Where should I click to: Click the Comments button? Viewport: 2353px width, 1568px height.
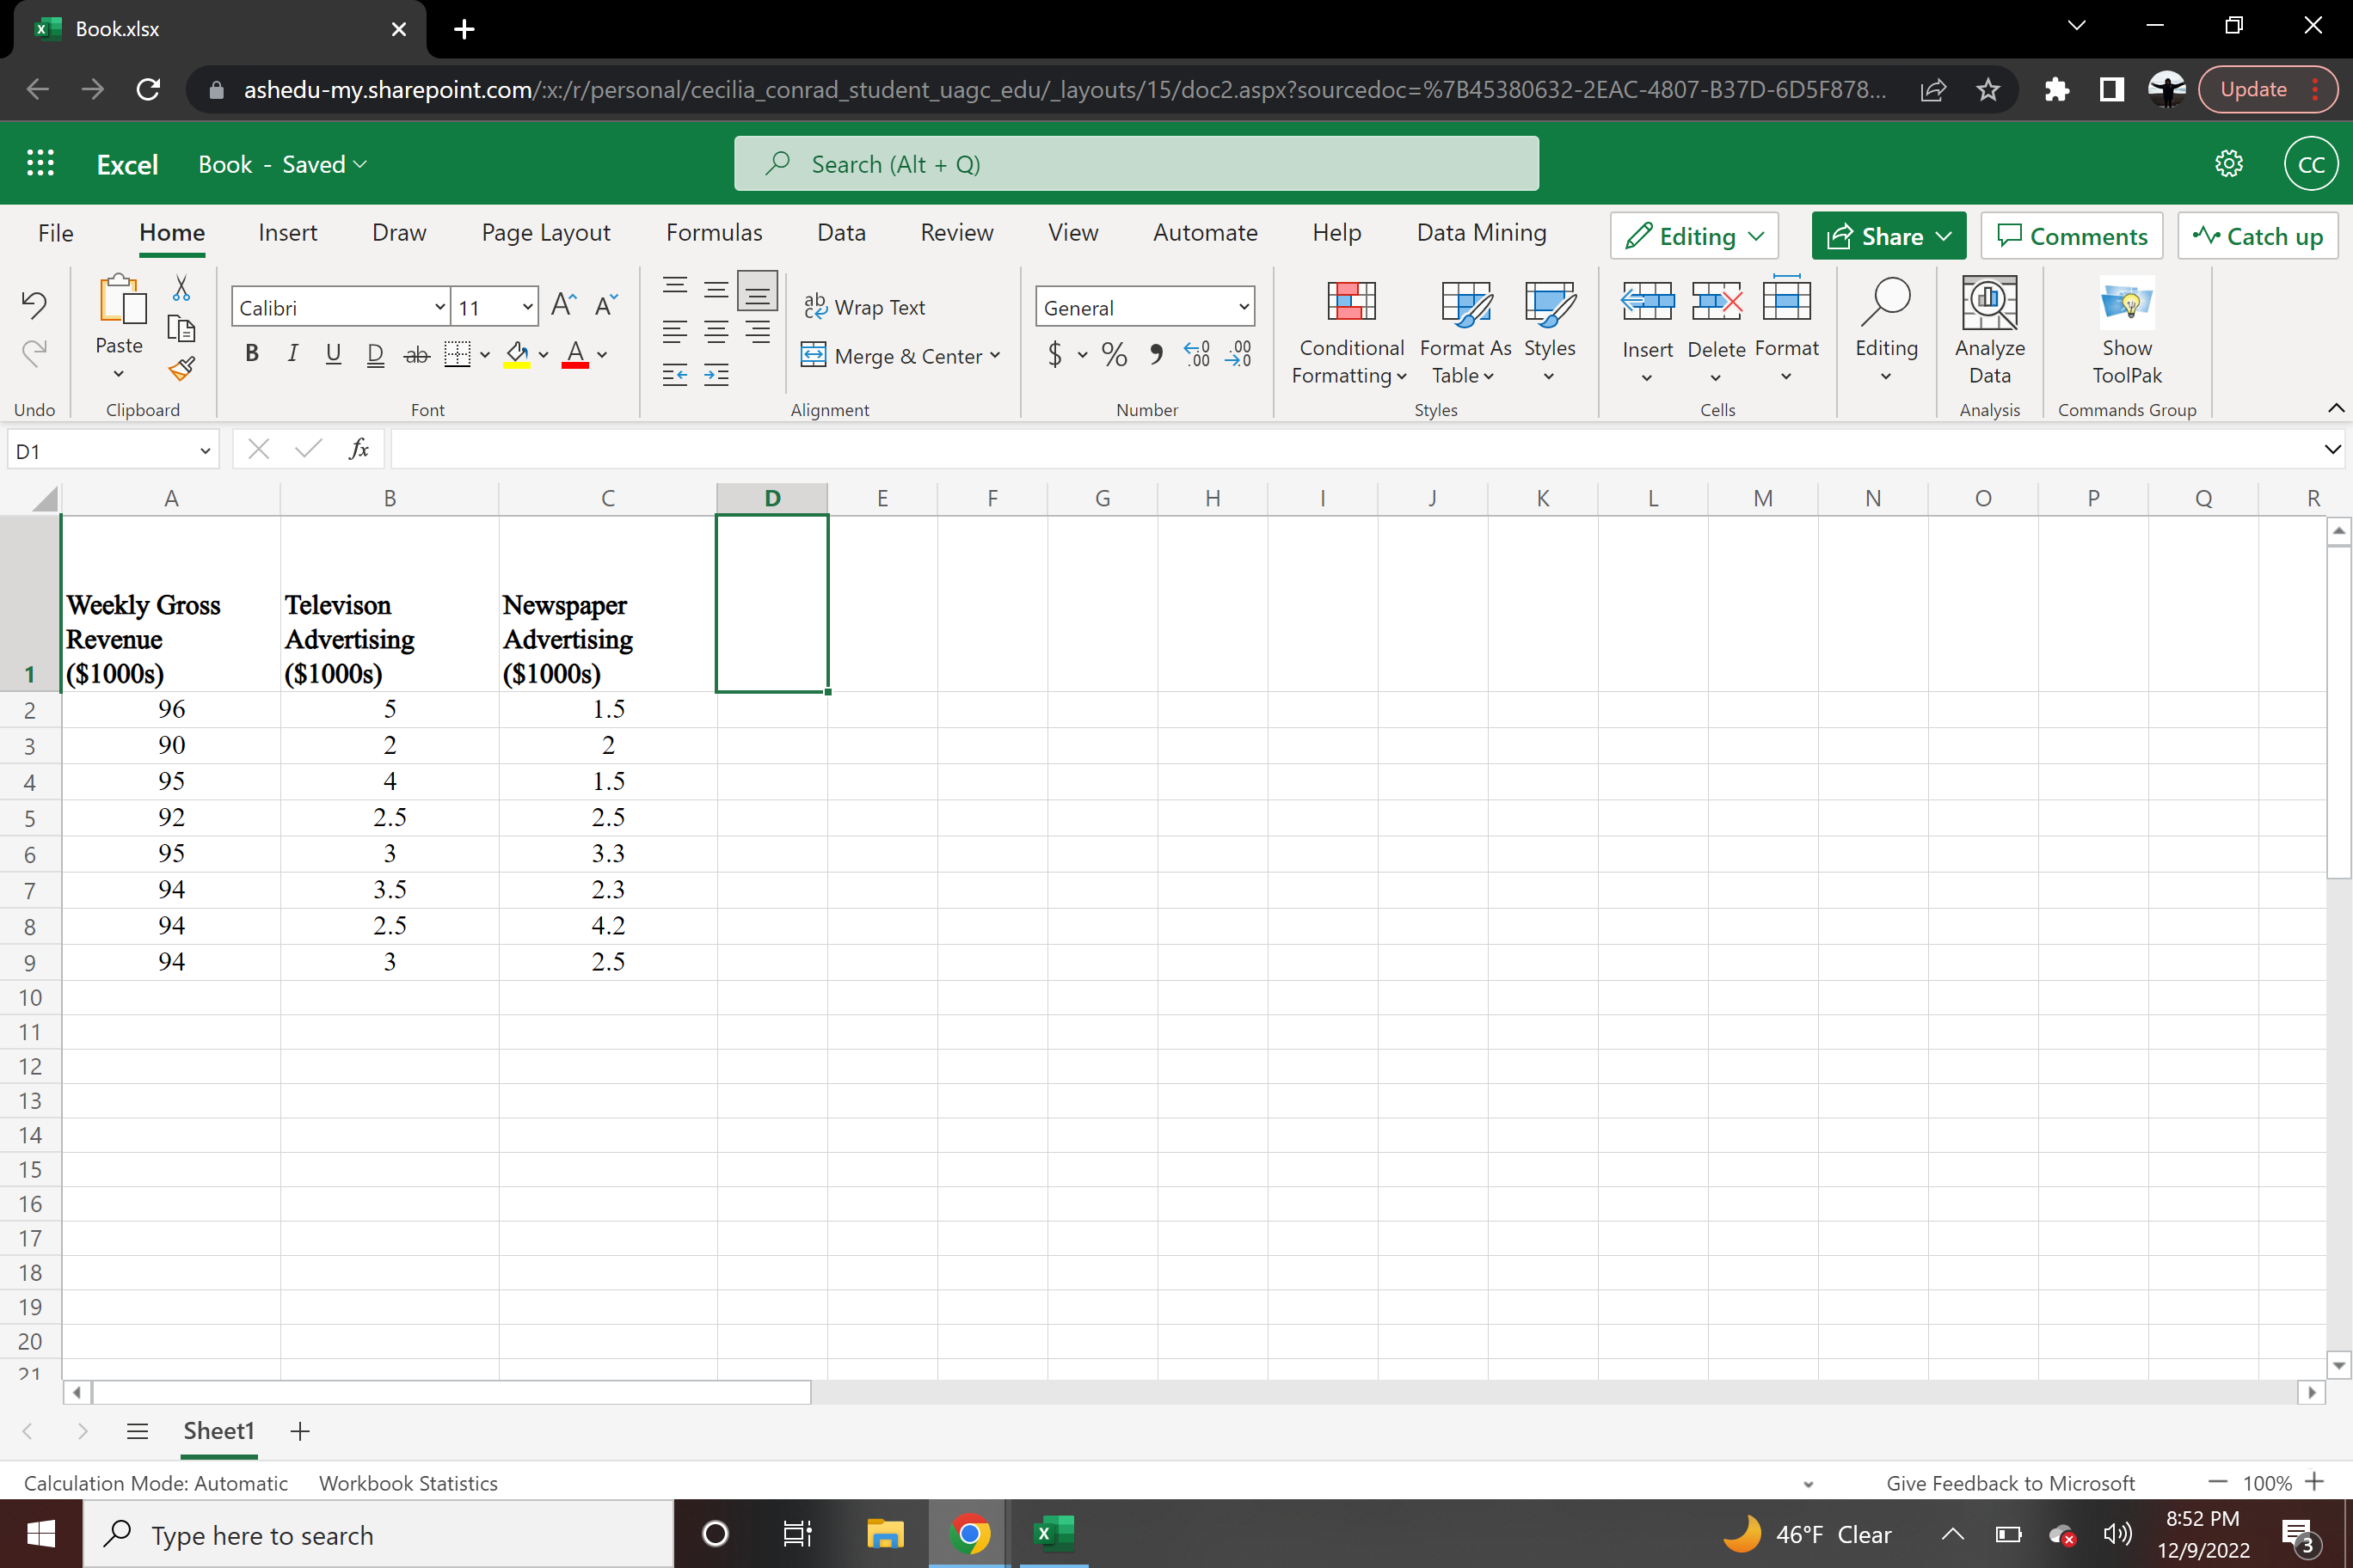tap(2071, 236)
